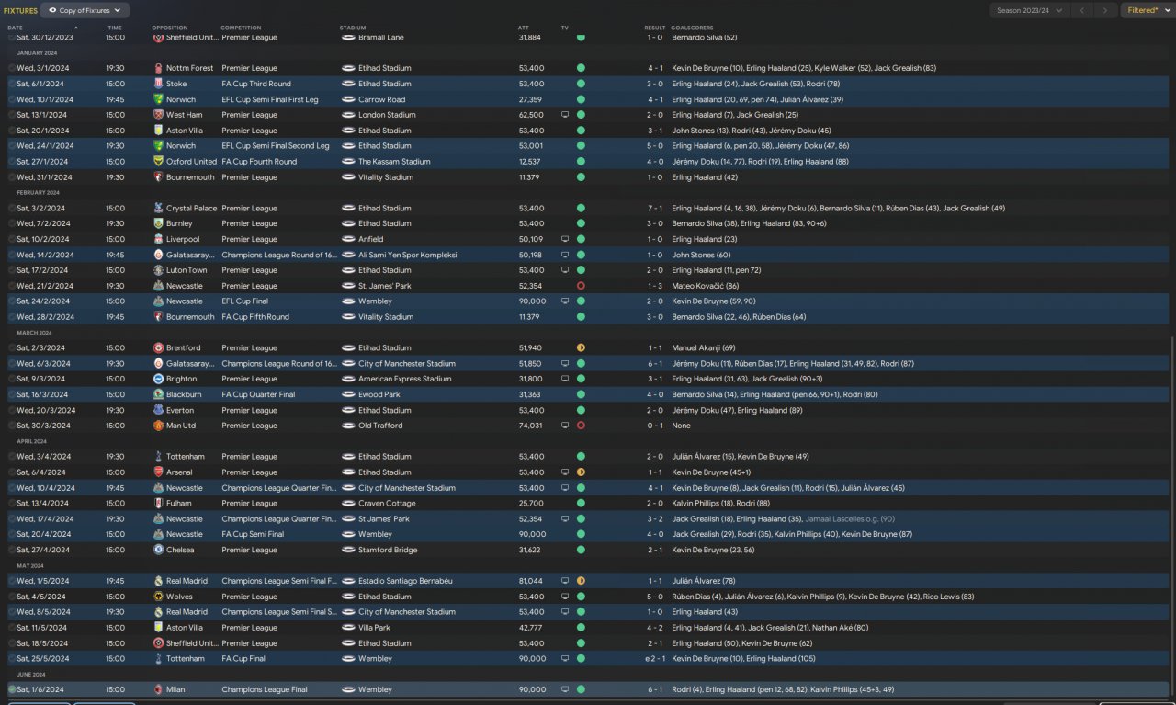Click the Stoke club badge
The height and width of the screenshot is (705, 1176).
pyautogui.click(x=159, y=84)
